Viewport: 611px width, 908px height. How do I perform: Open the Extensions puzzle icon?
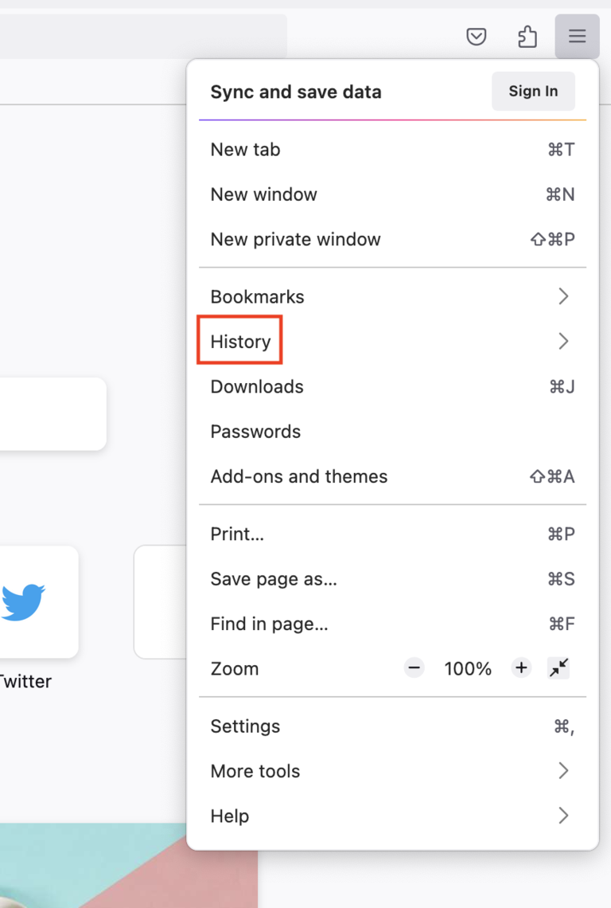pyautogui.click(x=527, y=37)
